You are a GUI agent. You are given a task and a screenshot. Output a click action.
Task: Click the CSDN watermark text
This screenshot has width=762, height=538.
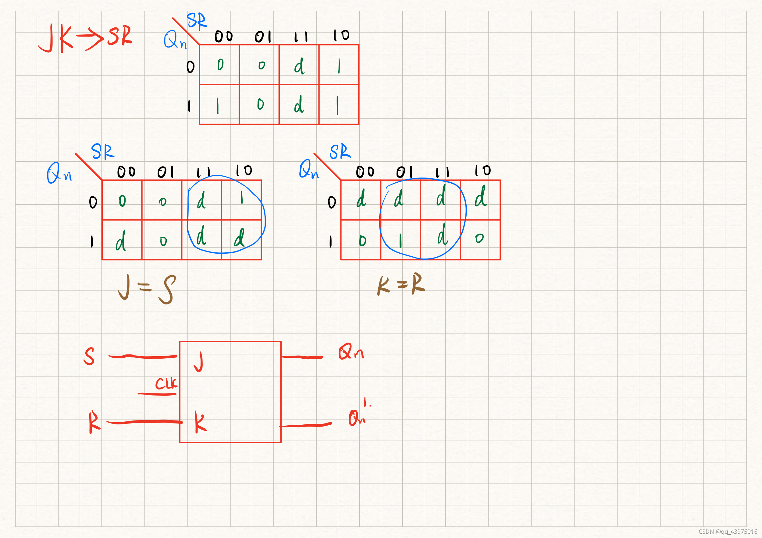[728, 531]
